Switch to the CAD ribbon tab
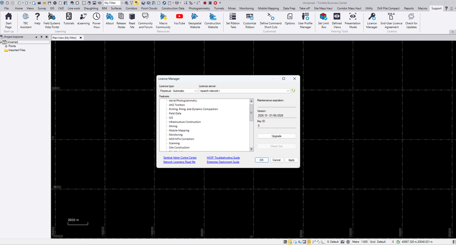 pos(61,8)
